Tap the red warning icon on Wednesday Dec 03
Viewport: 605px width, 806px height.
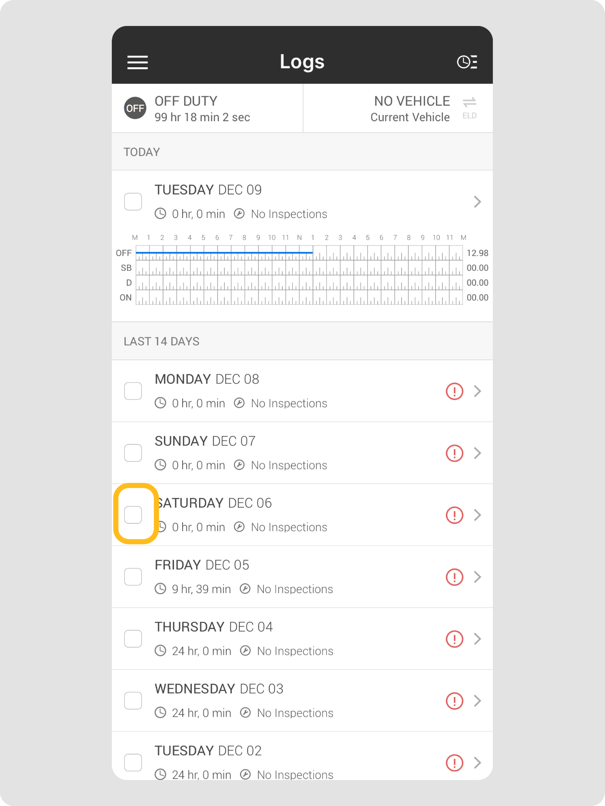coord(454,701)
